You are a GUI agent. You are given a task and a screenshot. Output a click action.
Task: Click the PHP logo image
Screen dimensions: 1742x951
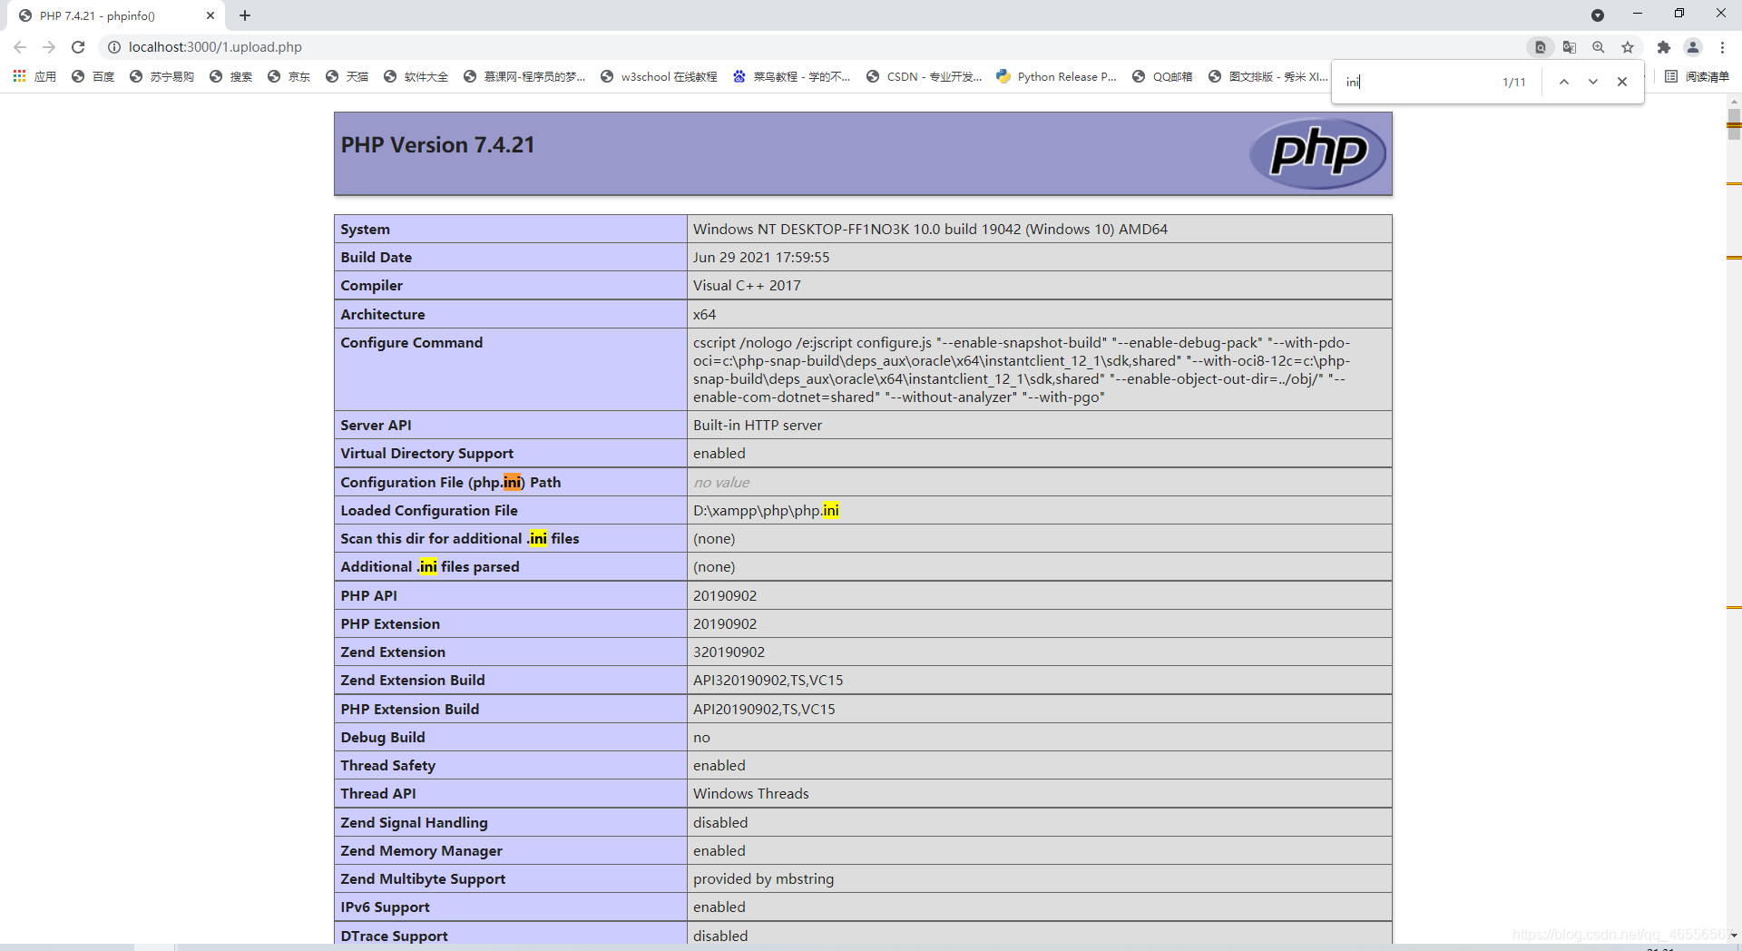click(1317, 153)
